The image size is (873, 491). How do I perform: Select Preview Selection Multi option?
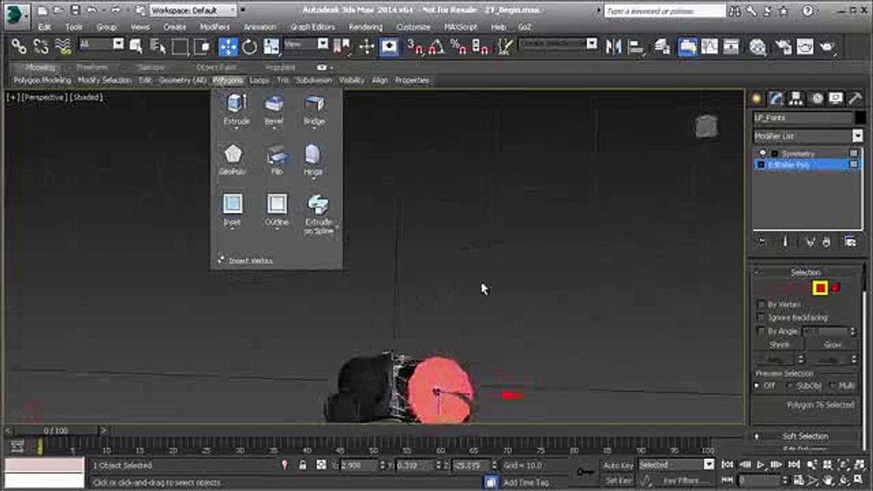pos(832,386)
